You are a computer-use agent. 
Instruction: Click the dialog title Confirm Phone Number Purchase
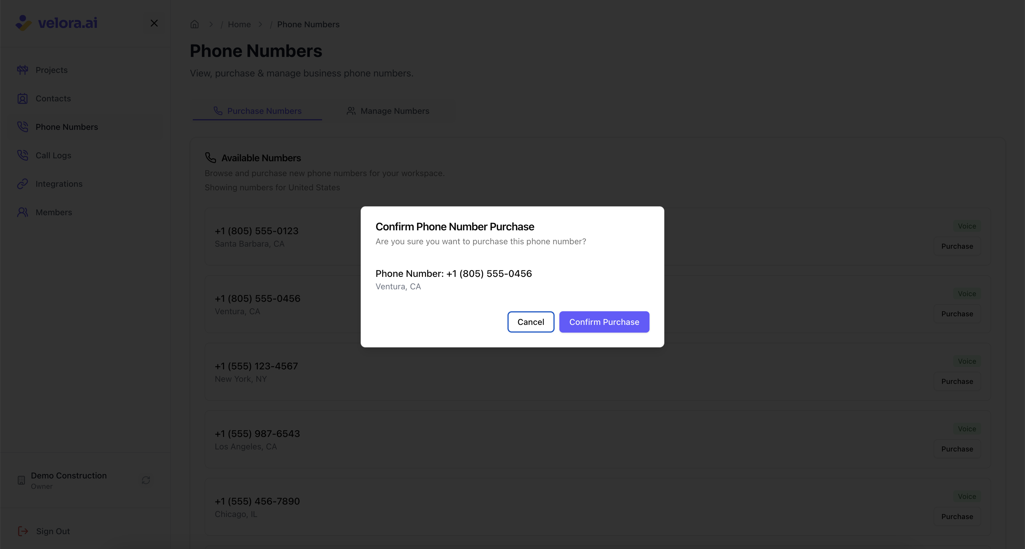point(455,227)
